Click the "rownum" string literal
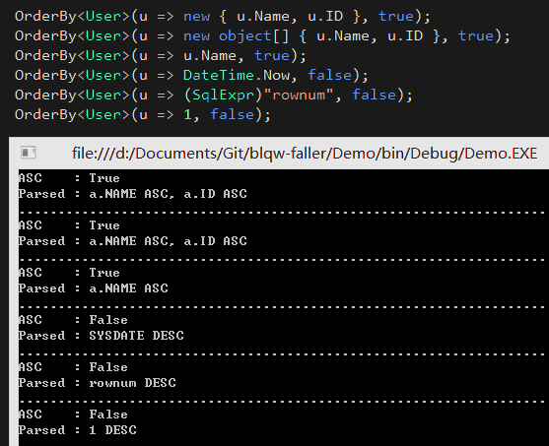Viewport: 549px width, 446px height. [299, 95]
